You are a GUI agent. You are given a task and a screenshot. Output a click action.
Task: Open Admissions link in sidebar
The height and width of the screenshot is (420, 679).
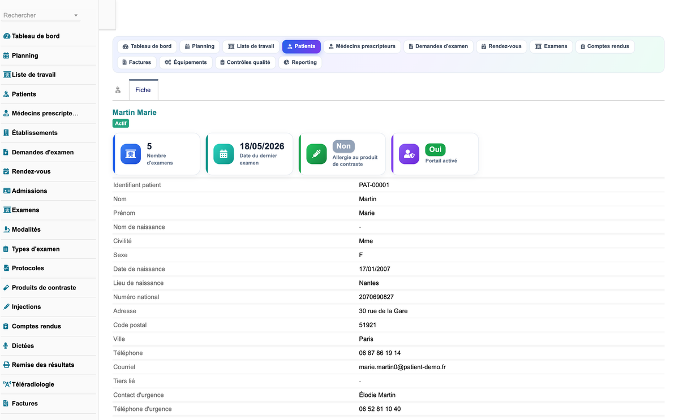pyautogui.click(x=29, y=191)
